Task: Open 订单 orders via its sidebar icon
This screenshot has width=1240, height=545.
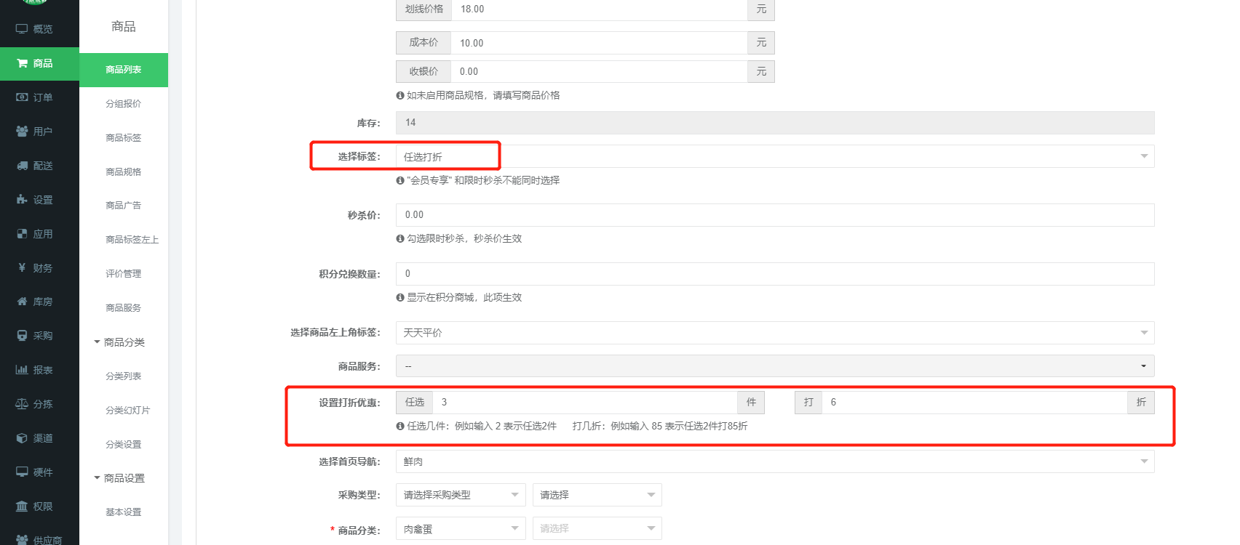Action: coord(22,97)
